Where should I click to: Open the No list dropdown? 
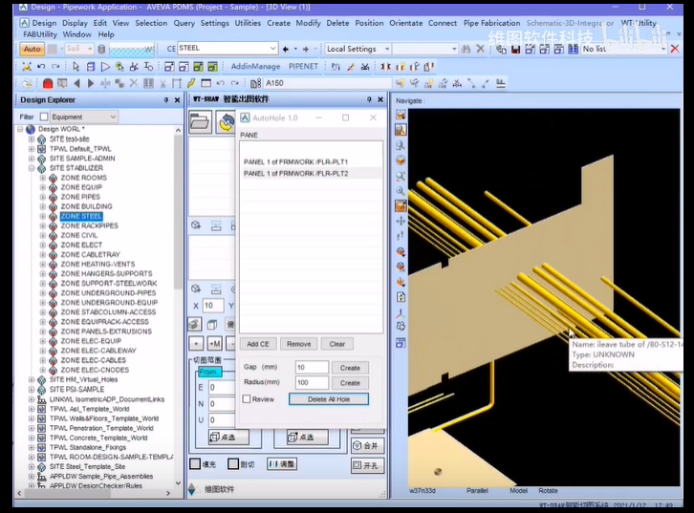pos(663,49)
